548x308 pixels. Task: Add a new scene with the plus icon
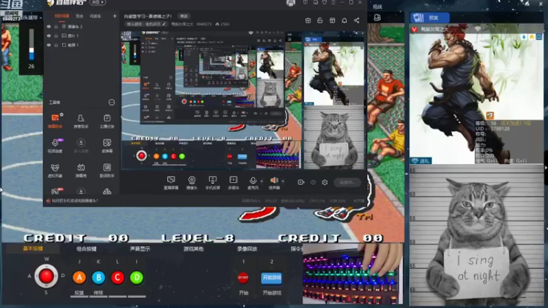click(114, 16)
